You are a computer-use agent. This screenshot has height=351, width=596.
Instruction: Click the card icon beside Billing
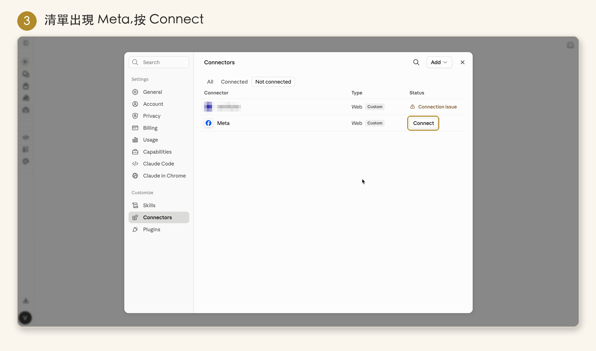point(135,128)
